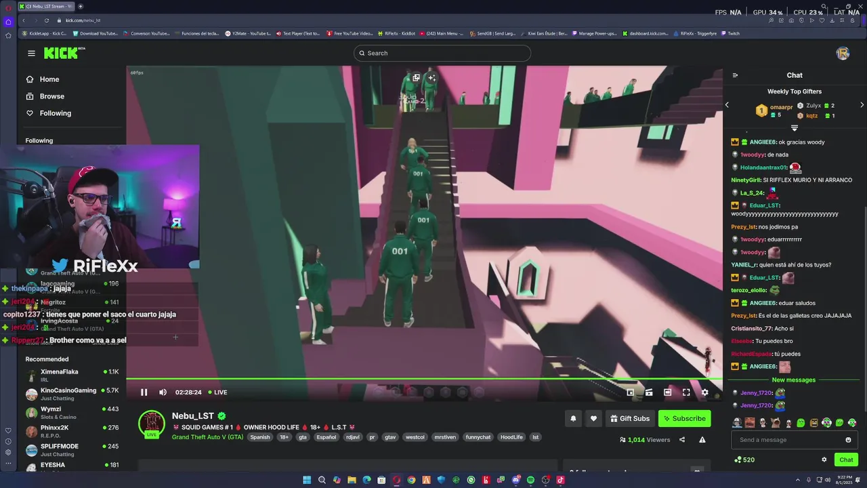Click the omaarpr top gifter entry
The width and height of the screenshot is (867, 488).
pos(774,110)
